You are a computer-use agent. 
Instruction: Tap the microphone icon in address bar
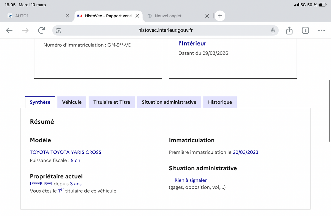click(x=273, y=30)
